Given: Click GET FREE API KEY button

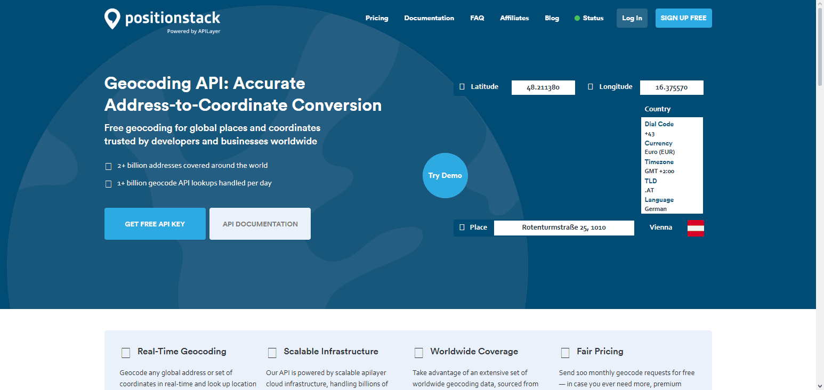Looking at the screenshot, I should 155,224.
